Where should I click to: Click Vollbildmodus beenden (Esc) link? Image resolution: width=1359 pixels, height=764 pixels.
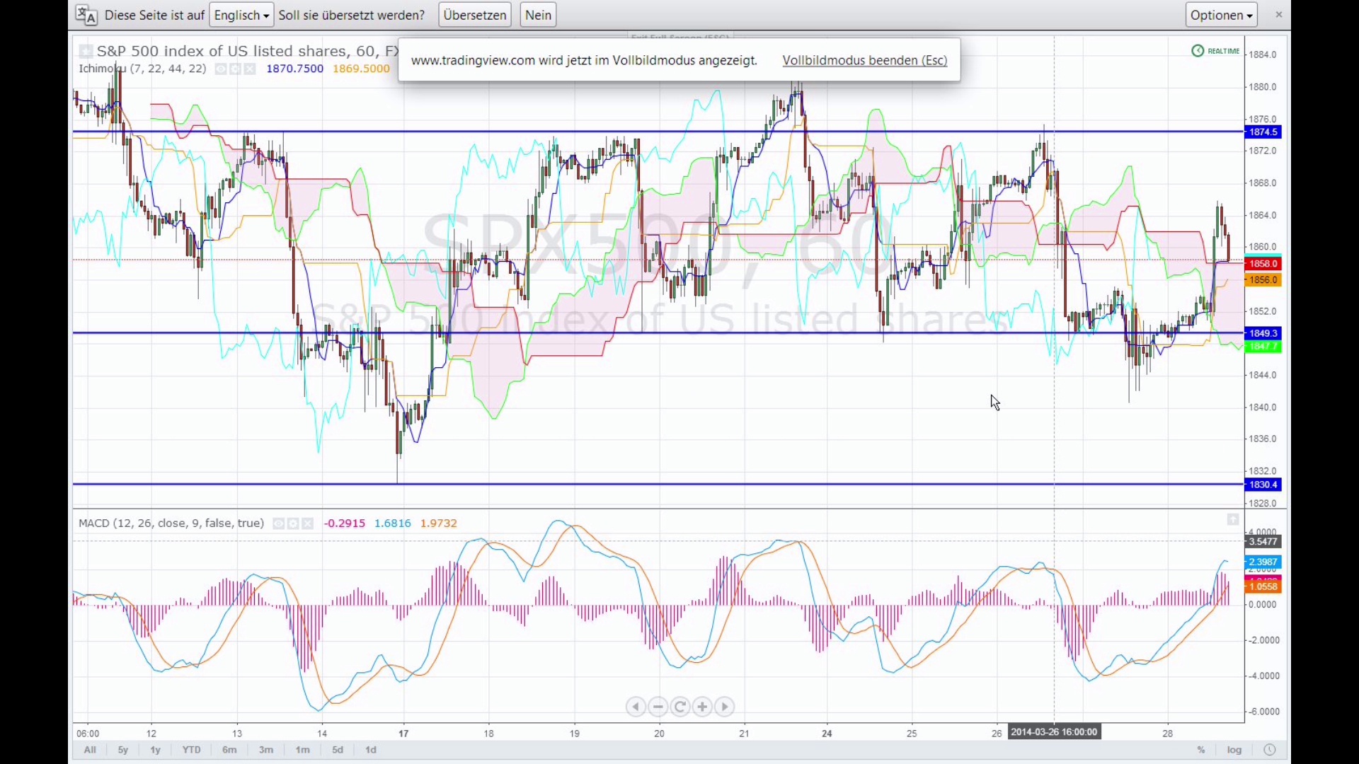coord(864,60)
